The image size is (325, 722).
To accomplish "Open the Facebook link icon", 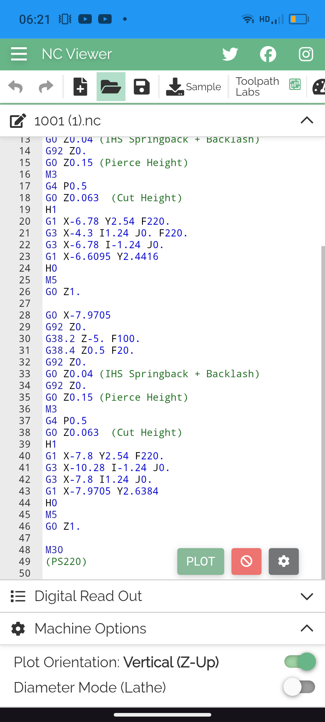I will [268, 54].
